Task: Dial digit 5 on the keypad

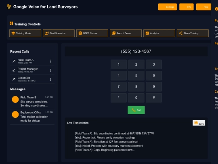Action: coord(136,76)
